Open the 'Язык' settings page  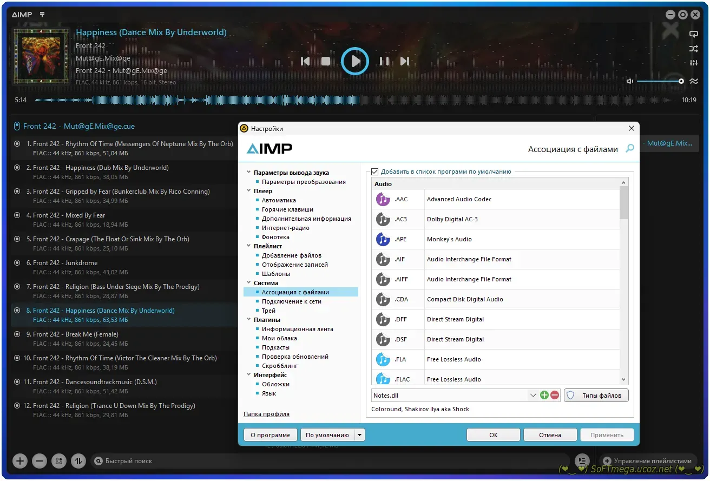pyautogui.click(x=269, y=393)
